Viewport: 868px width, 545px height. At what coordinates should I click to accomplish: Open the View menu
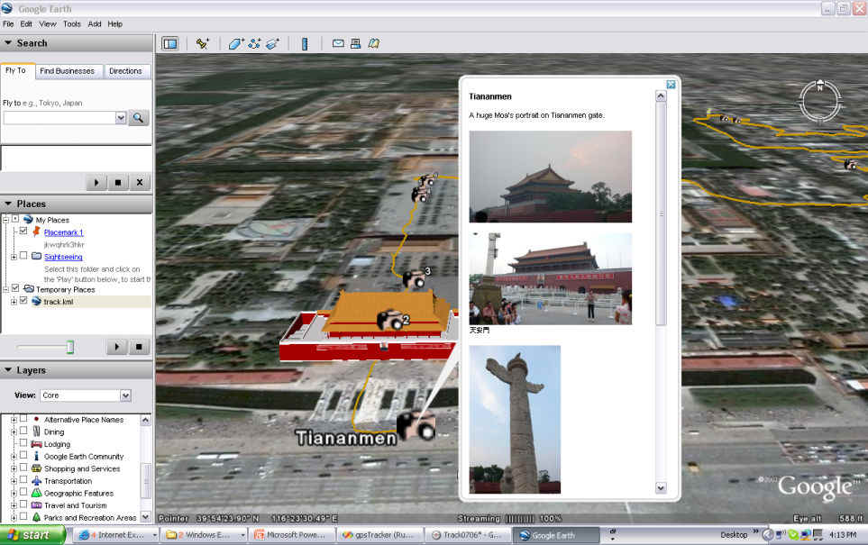[48, 23]
